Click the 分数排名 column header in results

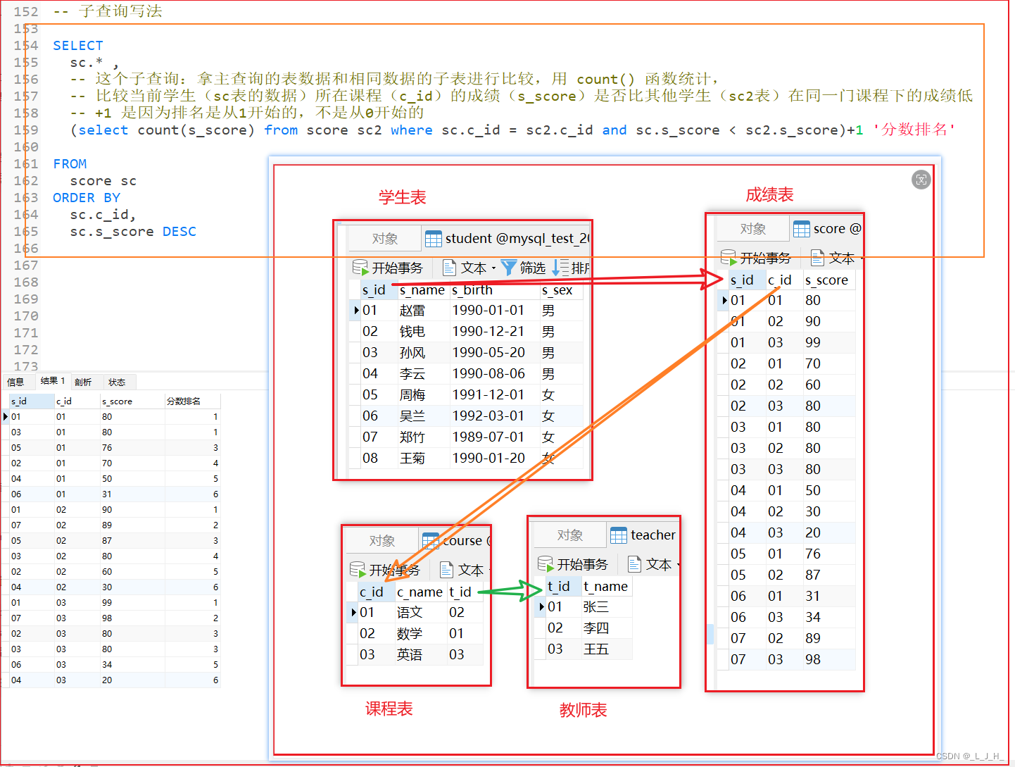click(193, 401)
